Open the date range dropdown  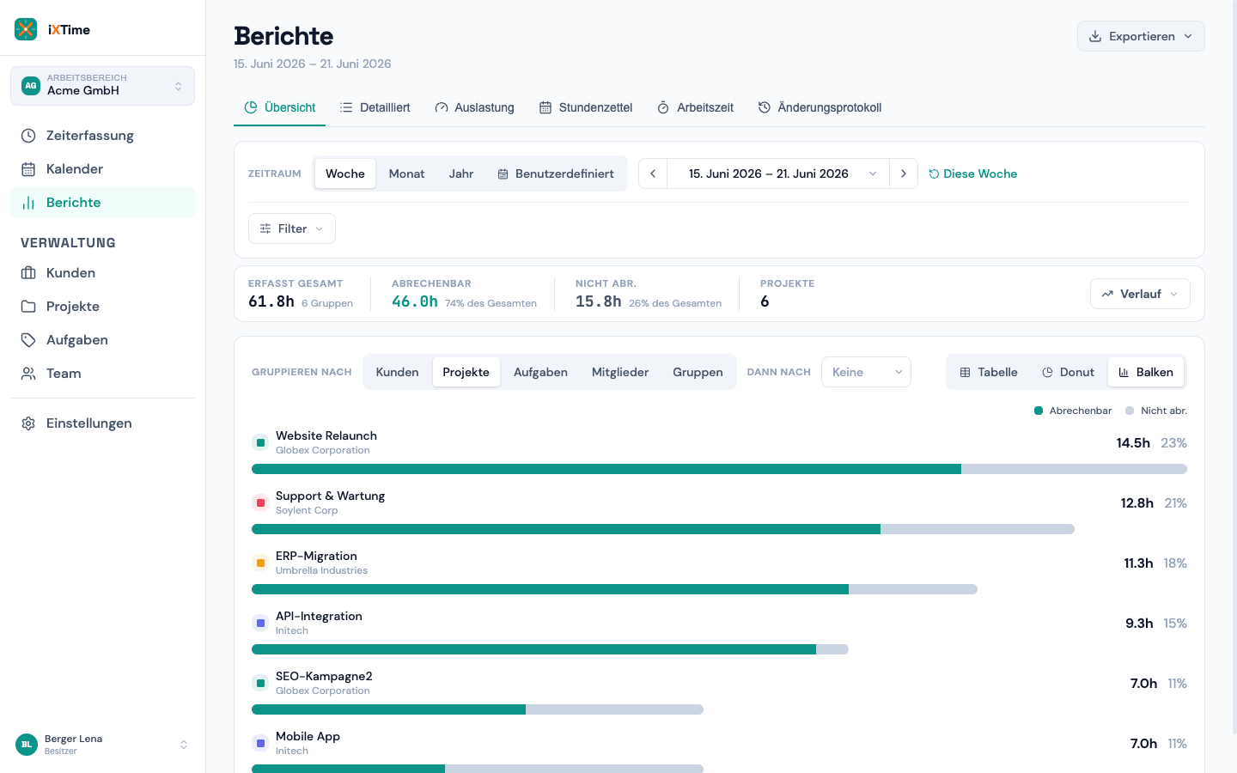click(x=778, y=173)
